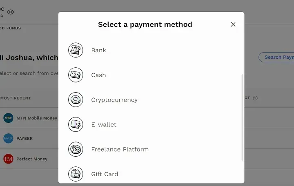294x186 pixels.
Task: Open the Search Payment button
Action: (x=278, y=57)
